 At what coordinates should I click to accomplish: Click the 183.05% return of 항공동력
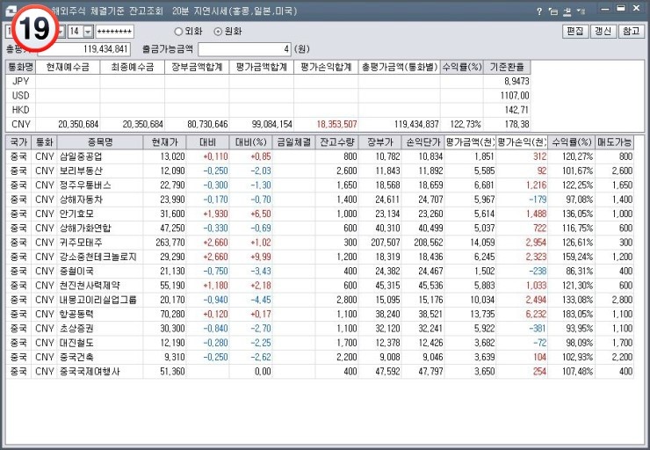click(x=577, y=314)
